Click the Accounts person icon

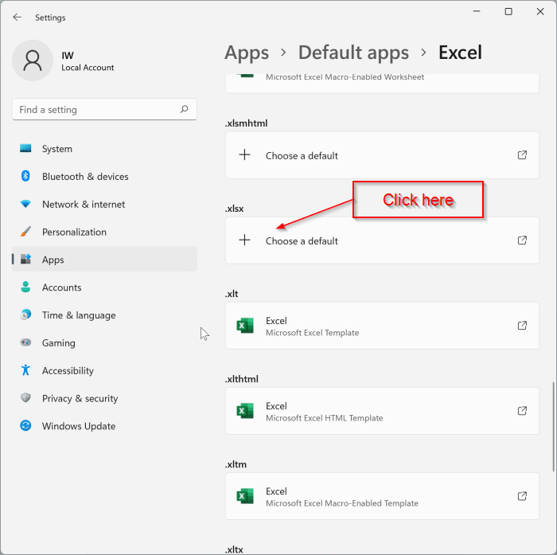click(25, 287)
